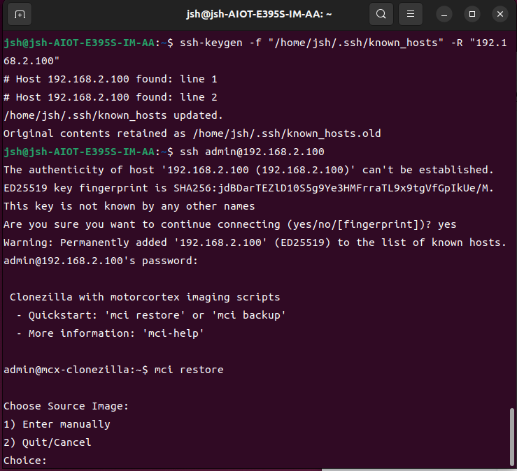Click the known_hosts.old retained contents line
This screenshot has width=517, height=471.
click(x=192, y=133)
